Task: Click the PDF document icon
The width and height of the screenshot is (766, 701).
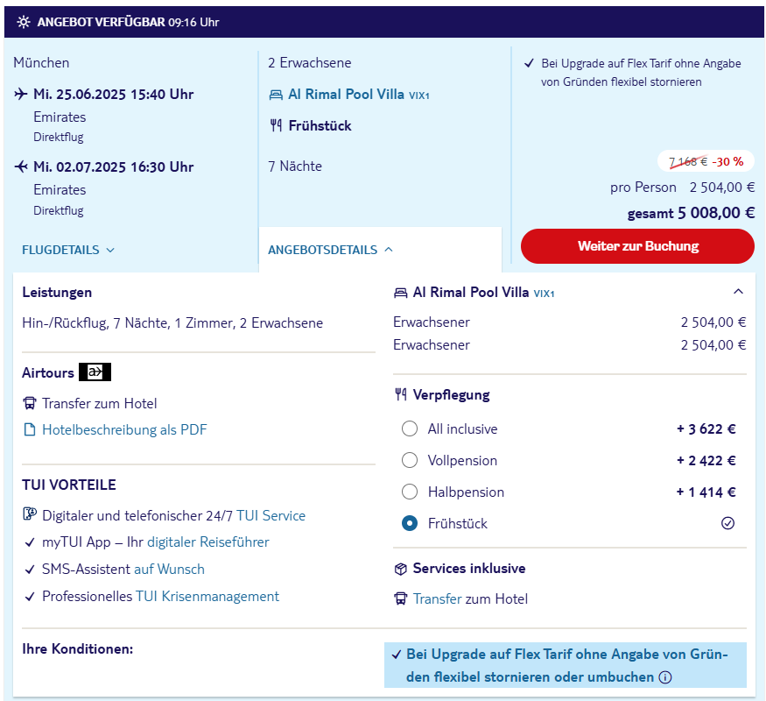Action: [30, 429]
